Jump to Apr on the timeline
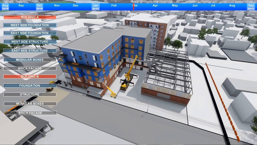The image size is (257, 145). [155, 5]
